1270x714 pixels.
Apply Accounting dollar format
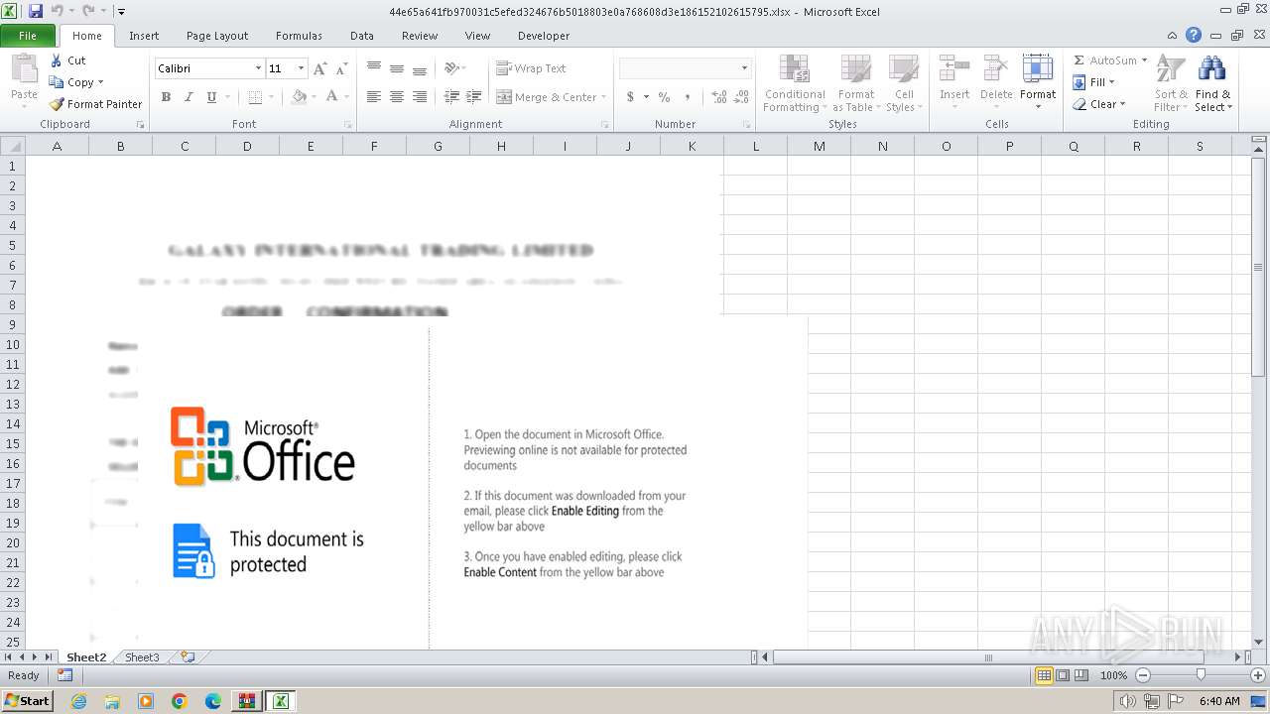(630, 97)
